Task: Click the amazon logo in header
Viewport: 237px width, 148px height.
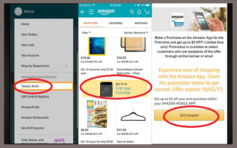Action: [106, 11]
